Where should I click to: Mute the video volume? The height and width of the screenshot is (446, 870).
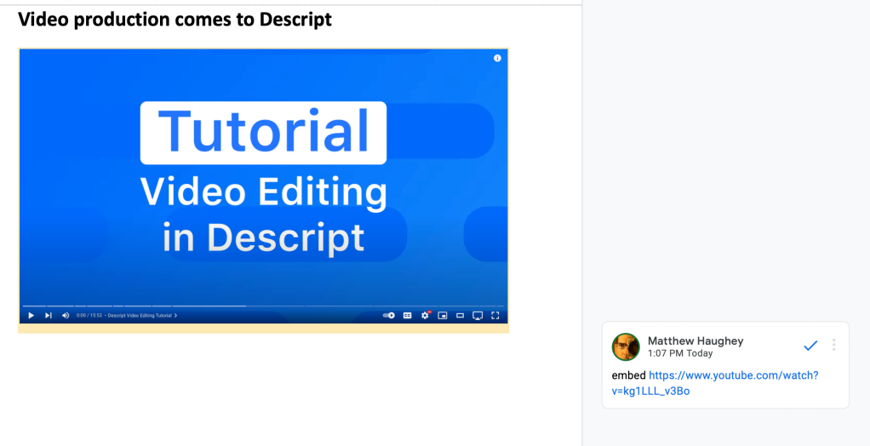[x=66, y=315]
